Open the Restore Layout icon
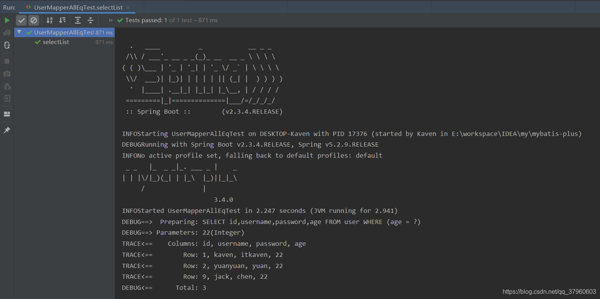The height and width of the screenshot is (299, 600). (x=7, y=114)
